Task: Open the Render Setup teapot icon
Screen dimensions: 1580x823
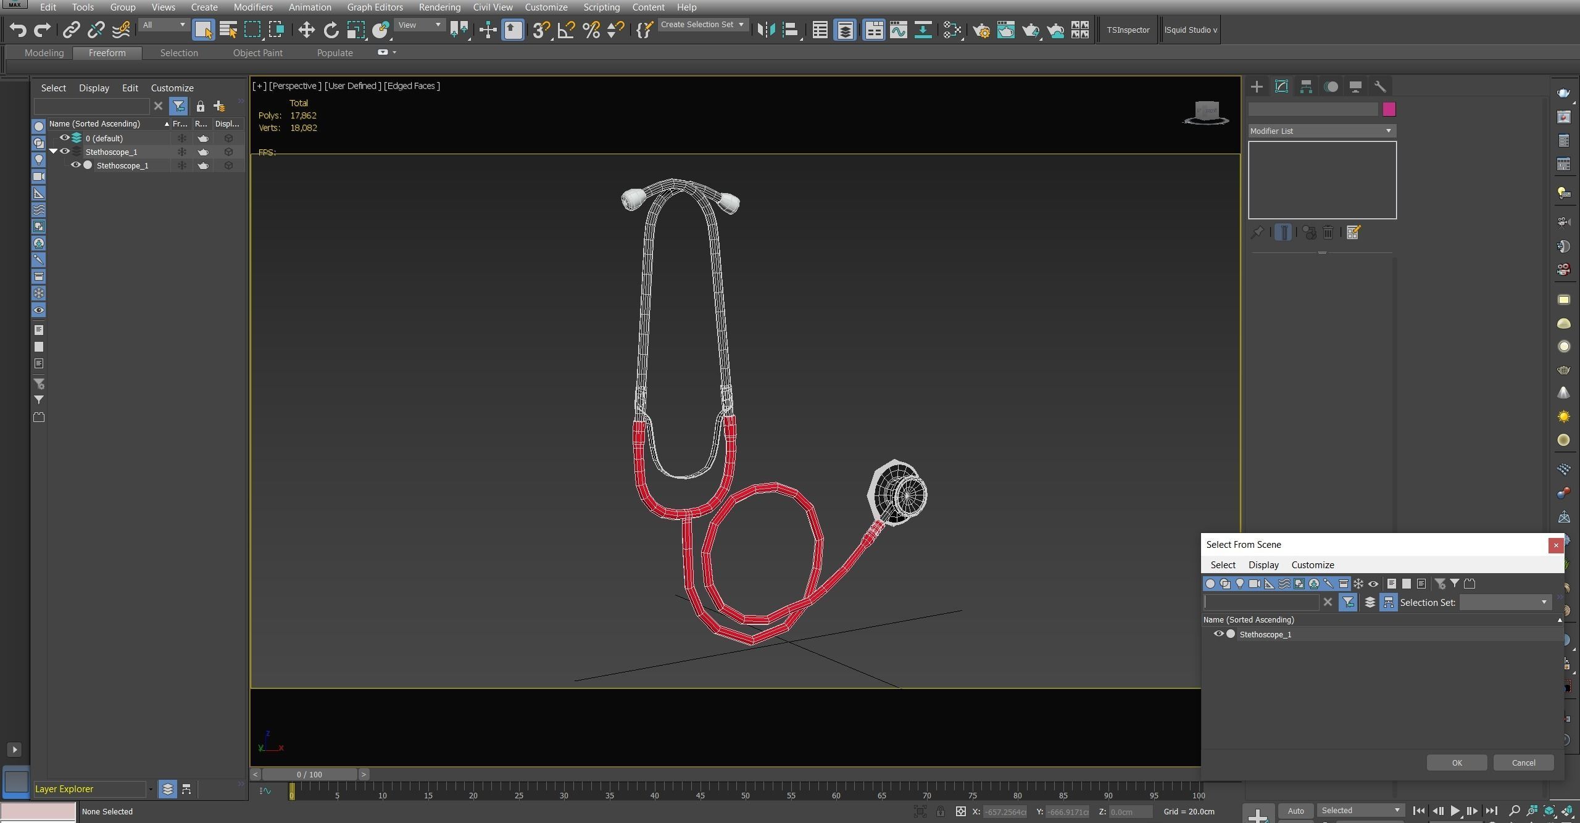Action: pyautogui.click(x=981, y=30)
